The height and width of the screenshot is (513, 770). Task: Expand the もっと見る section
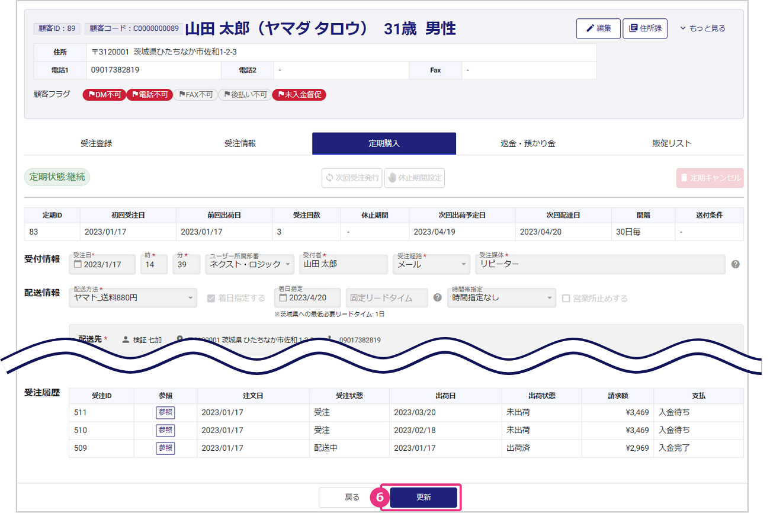coord(702,28)
